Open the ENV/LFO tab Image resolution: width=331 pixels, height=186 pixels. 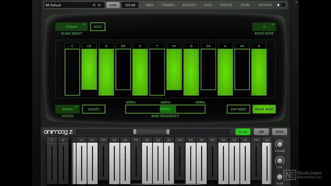click(x=189, y=5)
